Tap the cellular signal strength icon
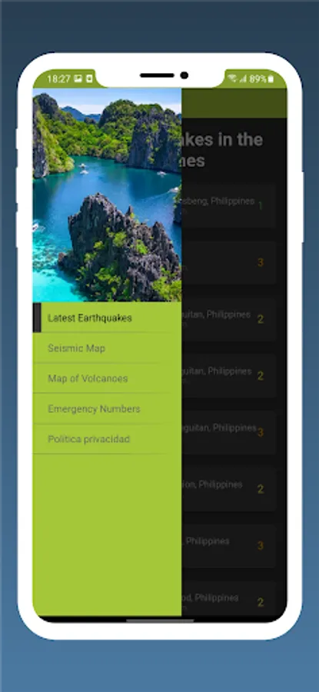Viewport: 319px width, 692px height. click(243, 79)
